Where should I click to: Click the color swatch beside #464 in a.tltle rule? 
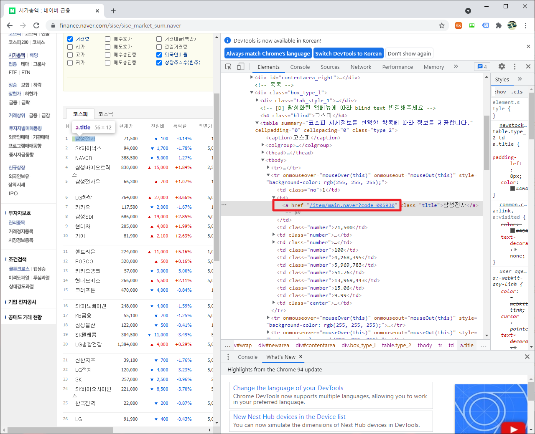(x=512, y=189)
